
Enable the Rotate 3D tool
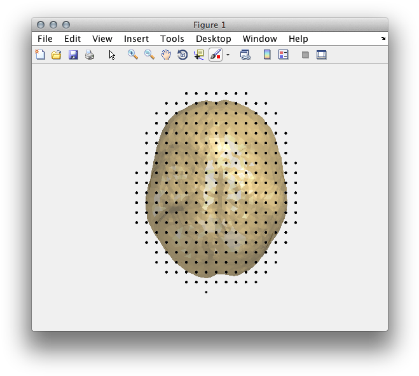coord(182,55)
